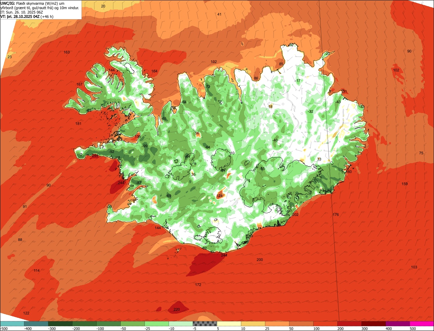Screen dimensions: 434x331
Task: Click the map value '-40' in the eastern highlands
Action: 275,140
